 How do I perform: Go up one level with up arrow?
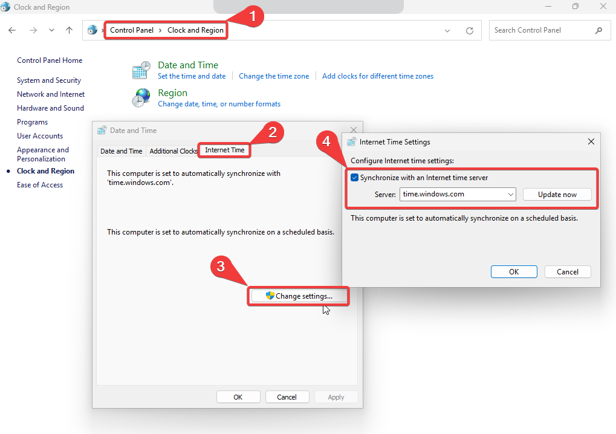(69, 30)
